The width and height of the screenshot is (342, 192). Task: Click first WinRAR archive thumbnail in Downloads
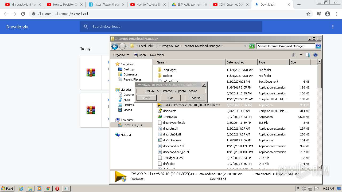click(x=91, y=73)
